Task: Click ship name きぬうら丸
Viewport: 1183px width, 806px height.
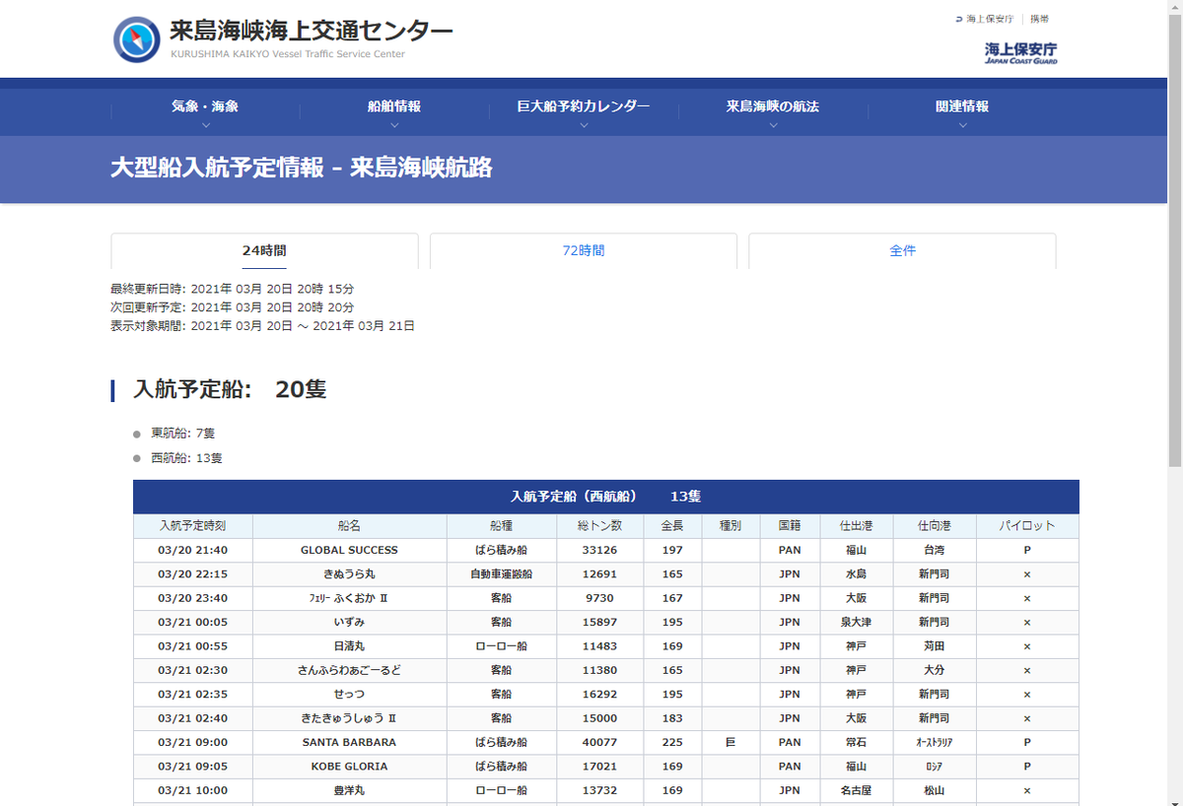Action: click(x=350, y=573)
